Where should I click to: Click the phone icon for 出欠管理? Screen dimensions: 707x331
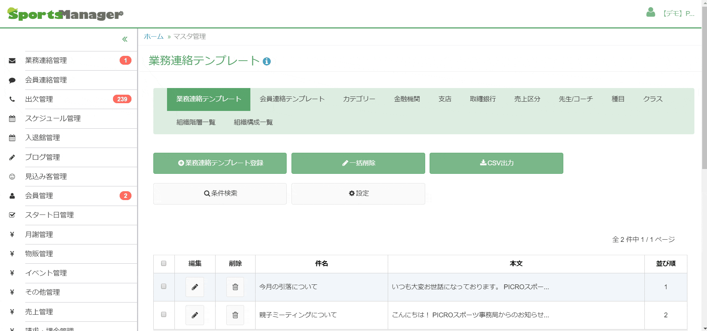pos(12,99)
